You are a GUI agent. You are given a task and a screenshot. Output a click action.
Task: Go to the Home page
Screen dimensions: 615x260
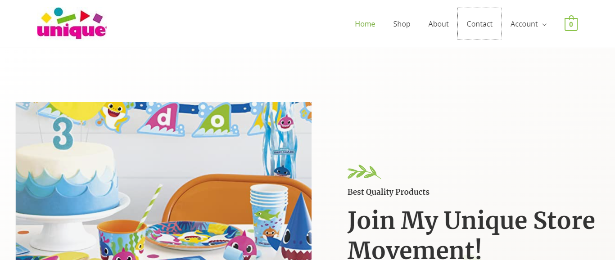365,24
